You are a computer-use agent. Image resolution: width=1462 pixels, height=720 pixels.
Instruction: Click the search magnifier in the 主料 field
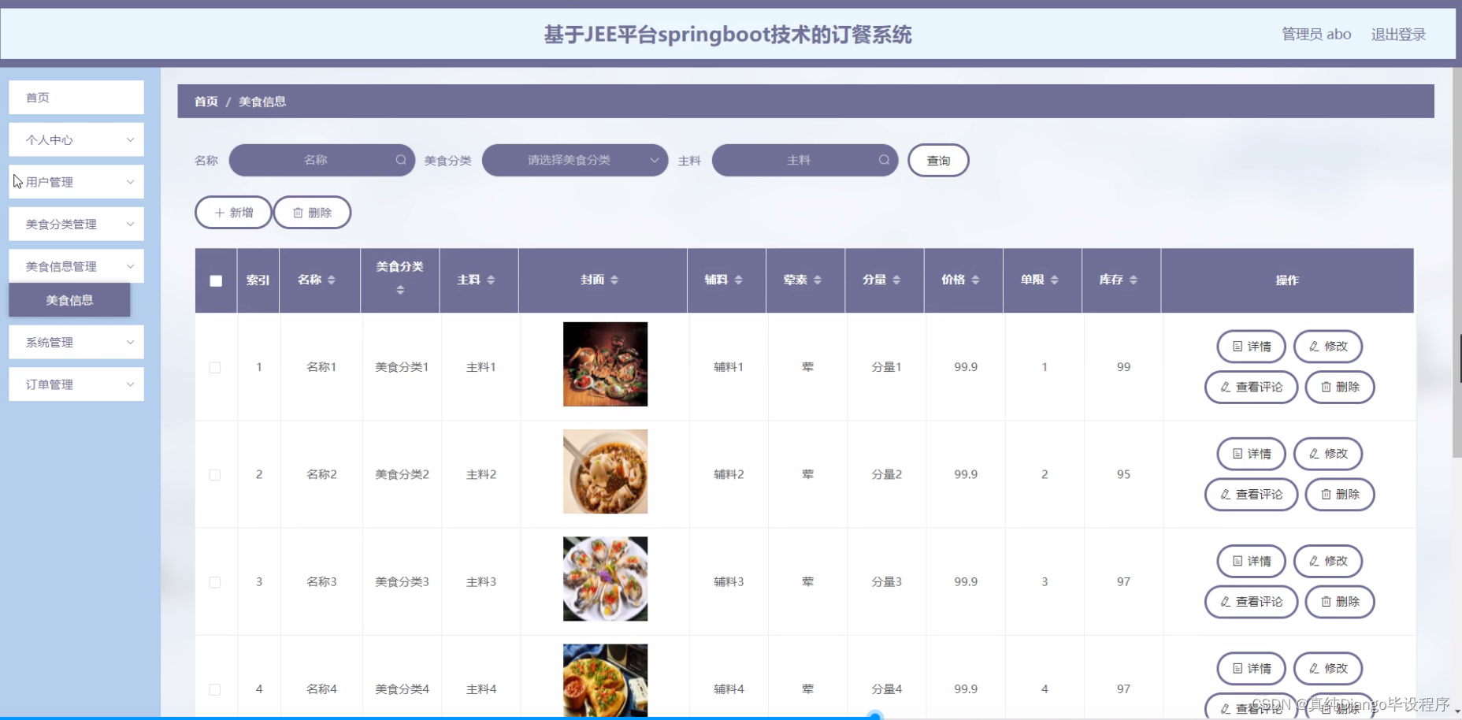point(884,160)
